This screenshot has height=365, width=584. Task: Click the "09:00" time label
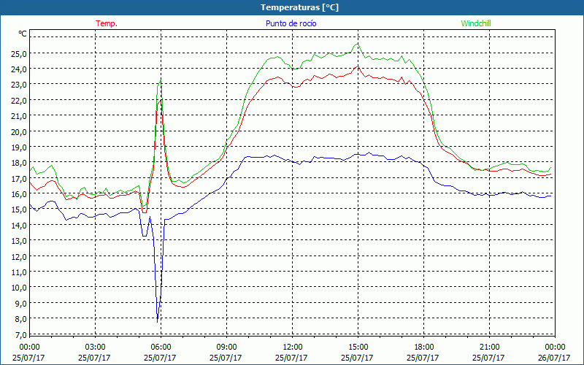click(x=226, y=347)
